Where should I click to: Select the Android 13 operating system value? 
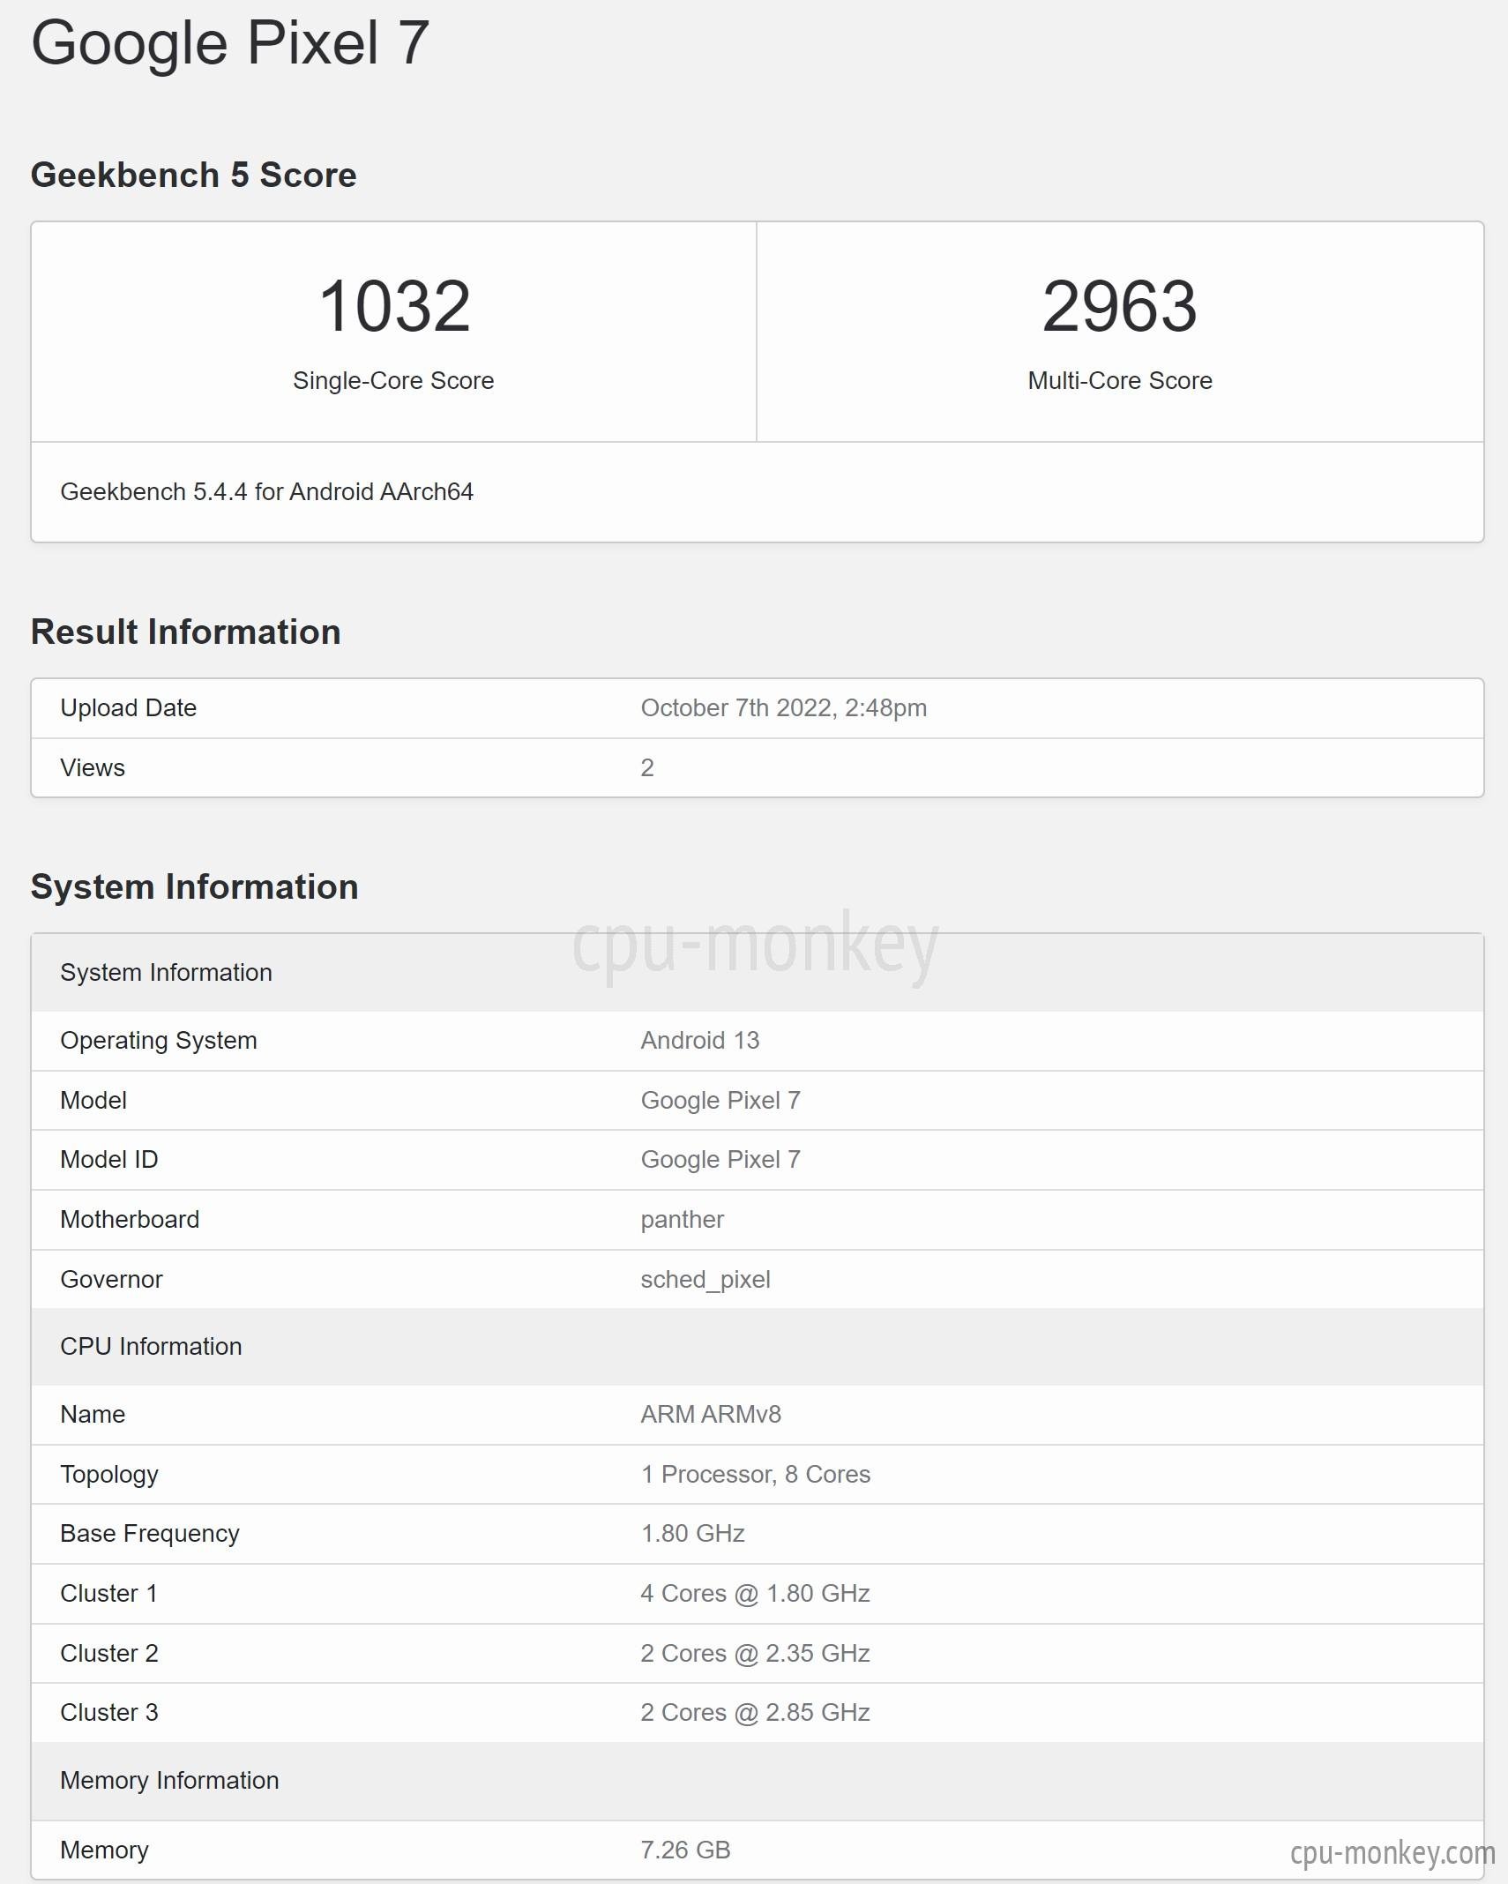[700, 1041]
